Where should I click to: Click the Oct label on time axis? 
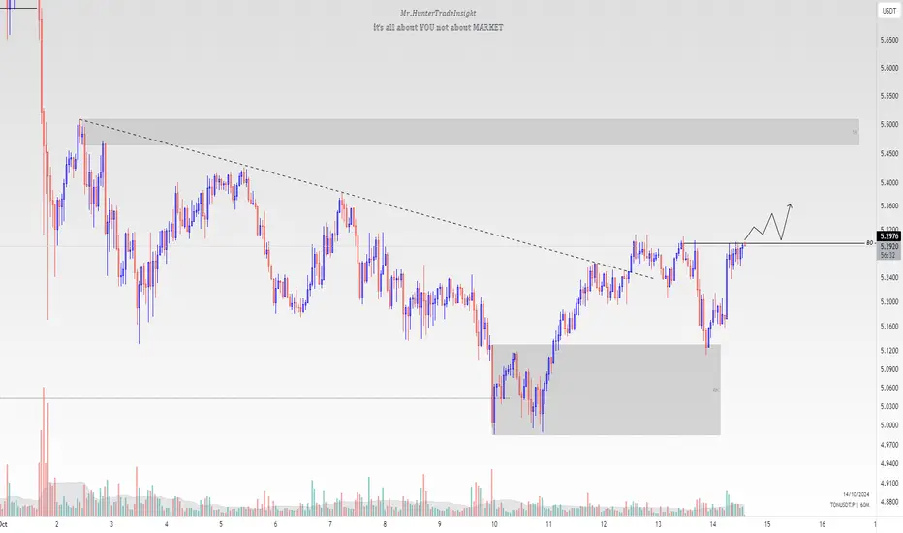point(4,524)
